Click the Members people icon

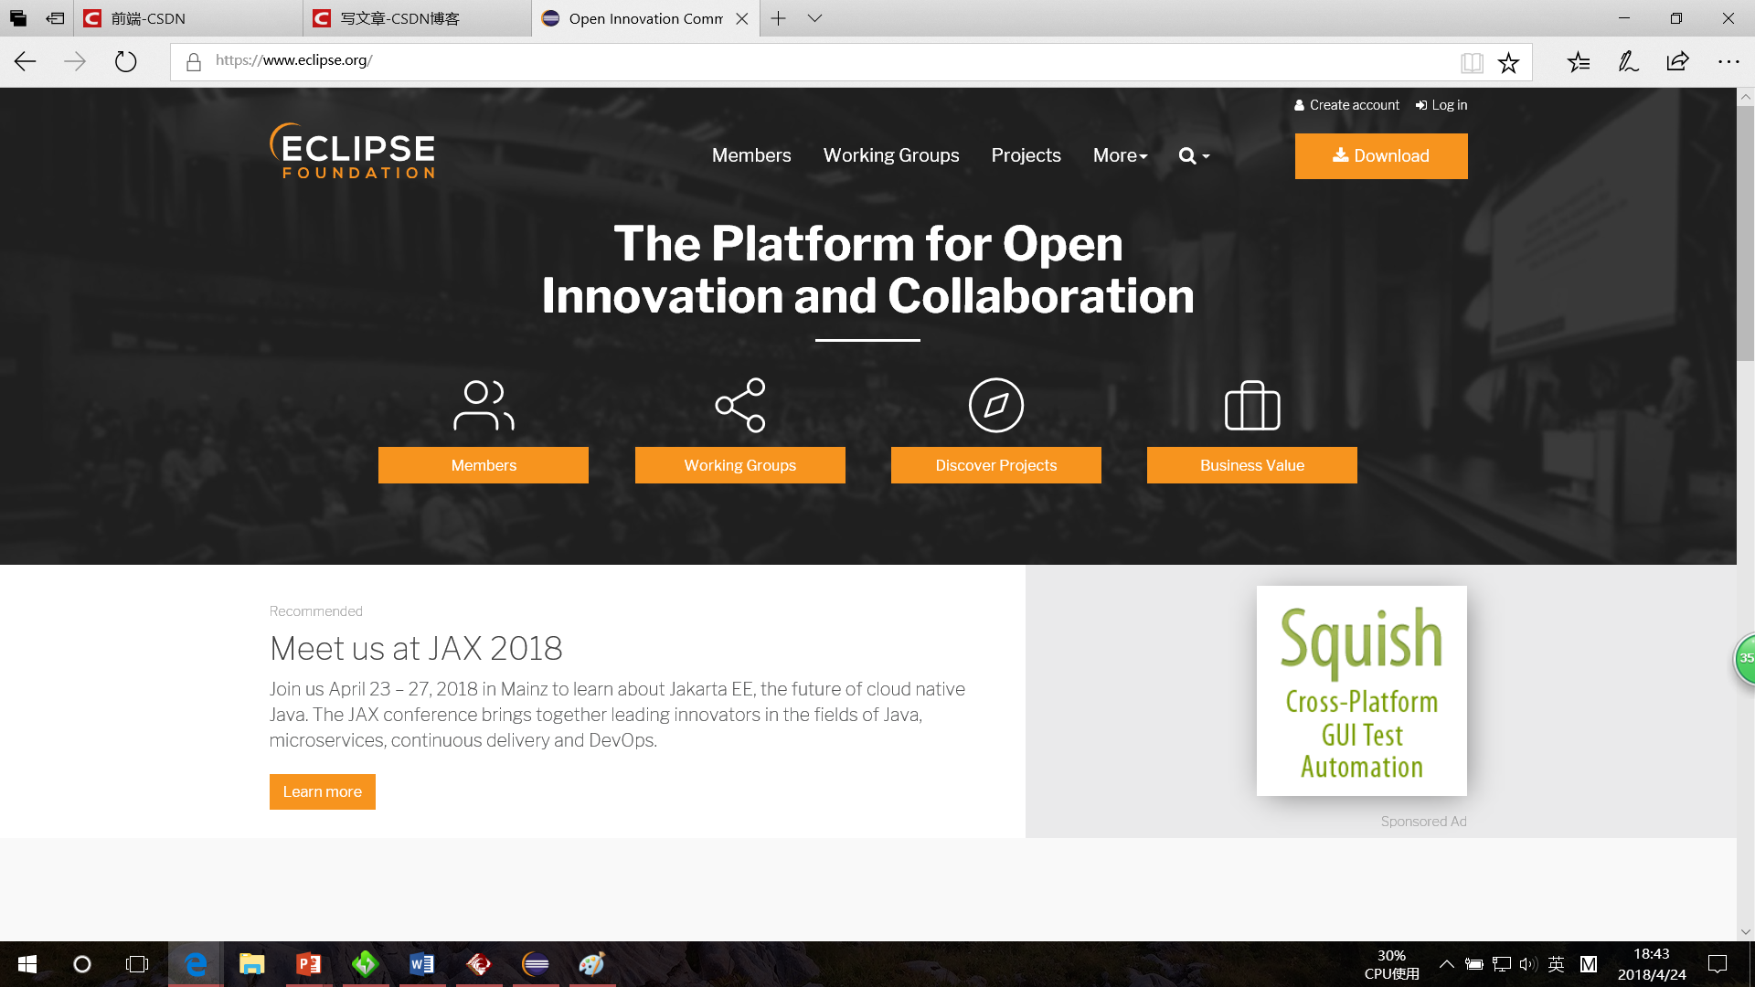484,405
